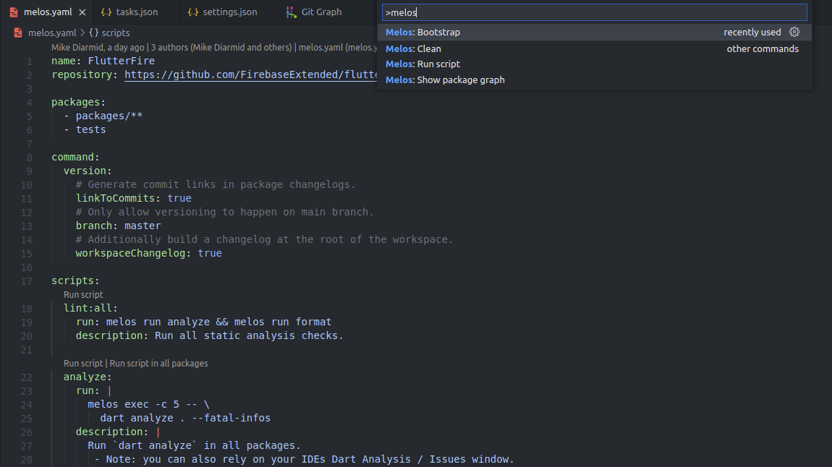Click the JSON braces icon on tasks.json tab

107,12
